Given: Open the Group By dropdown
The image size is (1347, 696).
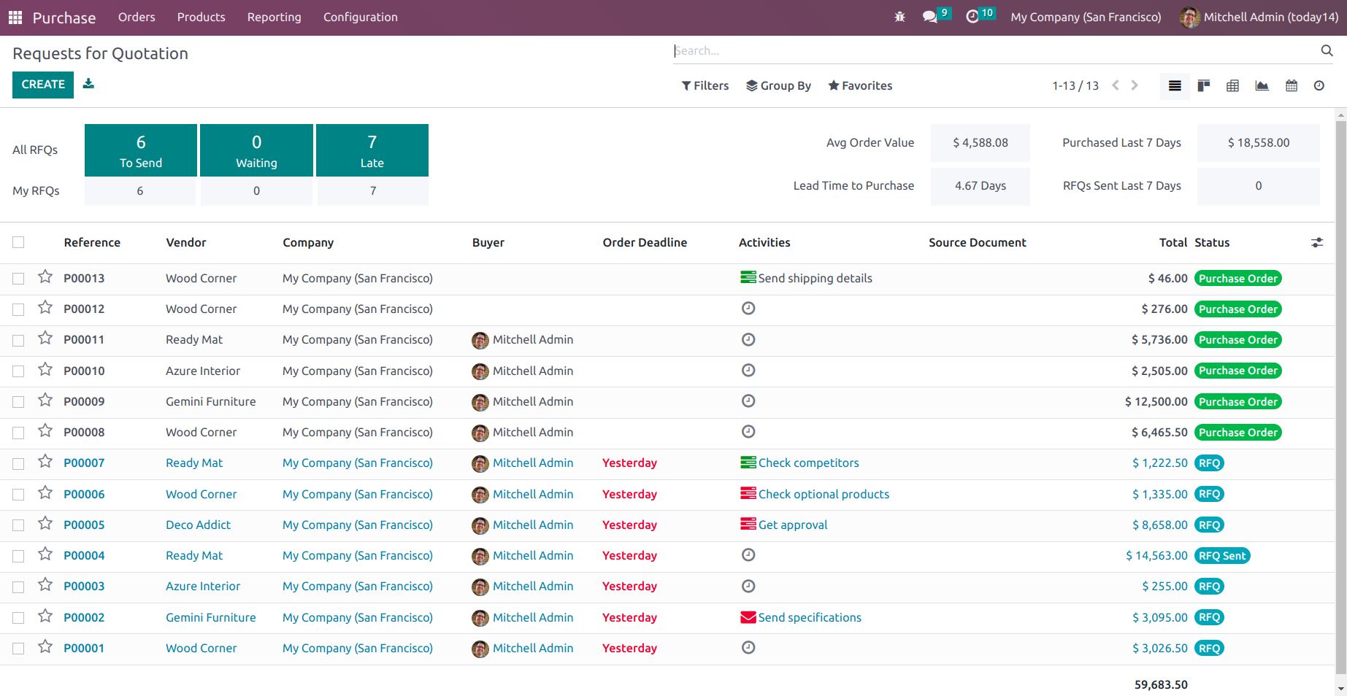Looking at the screenshot, I should pos(778,86).
